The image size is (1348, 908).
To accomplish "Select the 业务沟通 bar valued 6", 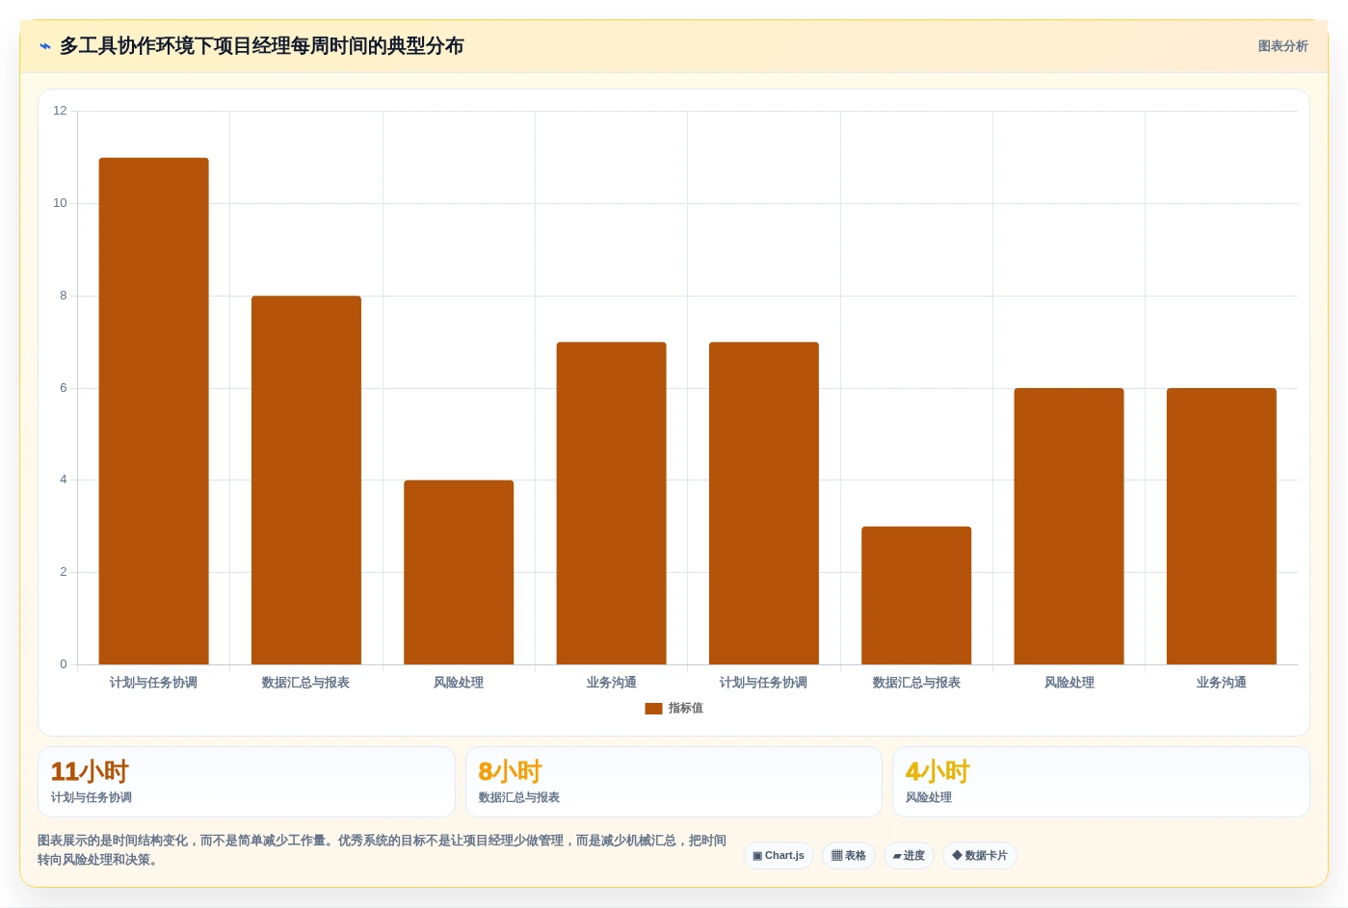I will coord(1222,527).
